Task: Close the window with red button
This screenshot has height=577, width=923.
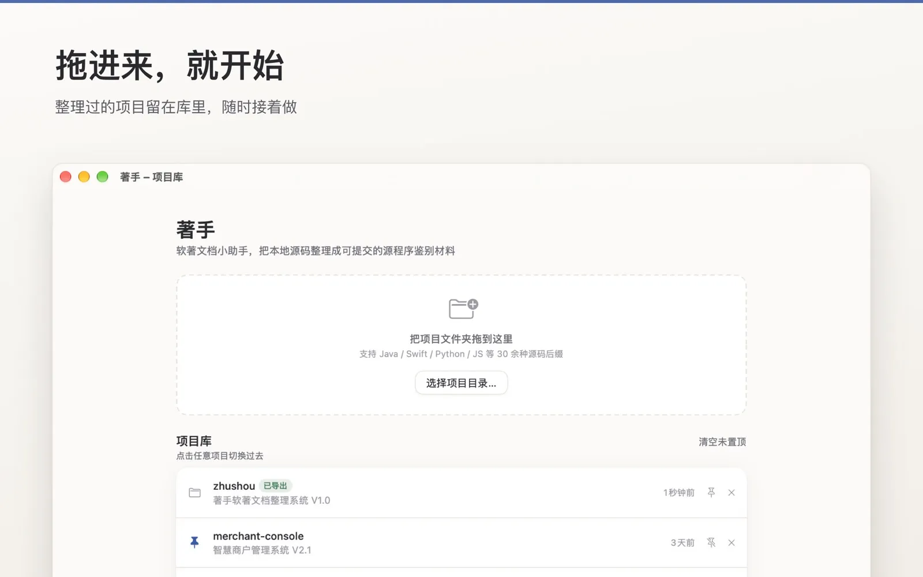Action: (65, 177)
